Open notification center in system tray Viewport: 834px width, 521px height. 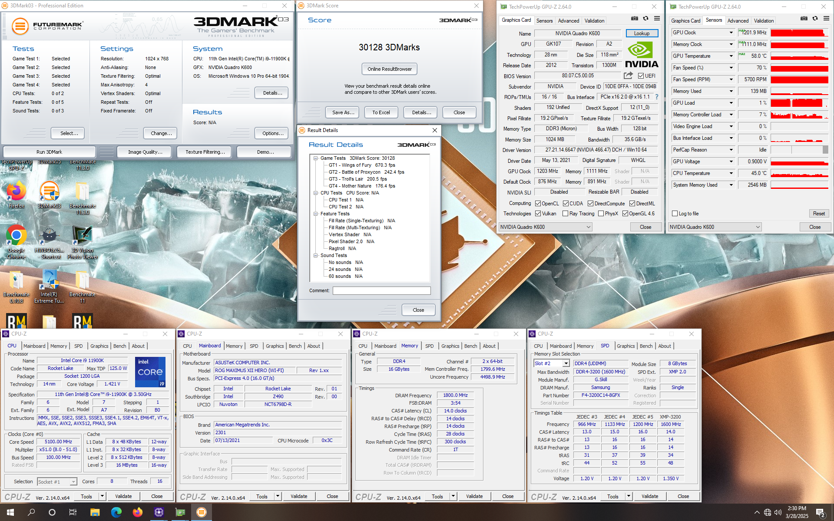pos(820,513)
